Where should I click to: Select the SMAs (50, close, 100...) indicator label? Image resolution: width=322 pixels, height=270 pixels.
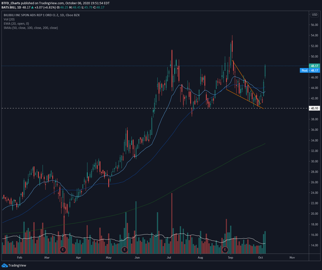tap(31, 28)
